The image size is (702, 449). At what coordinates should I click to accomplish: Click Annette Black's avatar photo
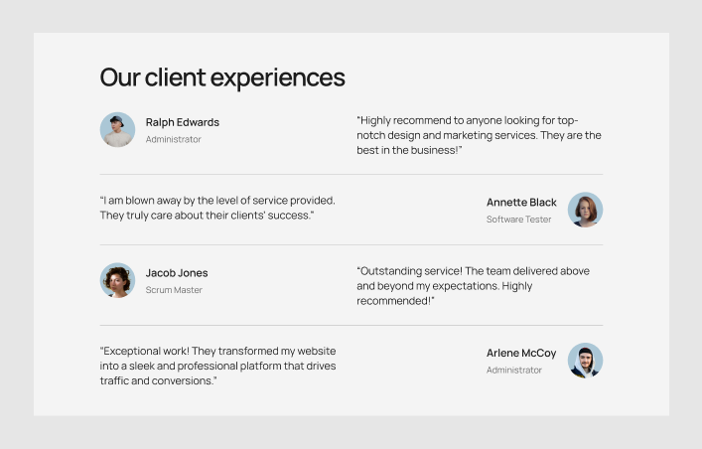click(585, 210)
